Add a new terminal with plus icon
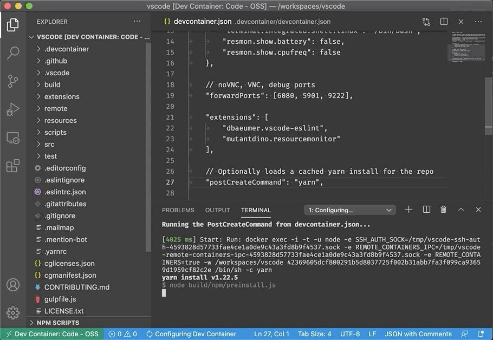Screen dimensions: 493x340 click(x=409, y=210)
